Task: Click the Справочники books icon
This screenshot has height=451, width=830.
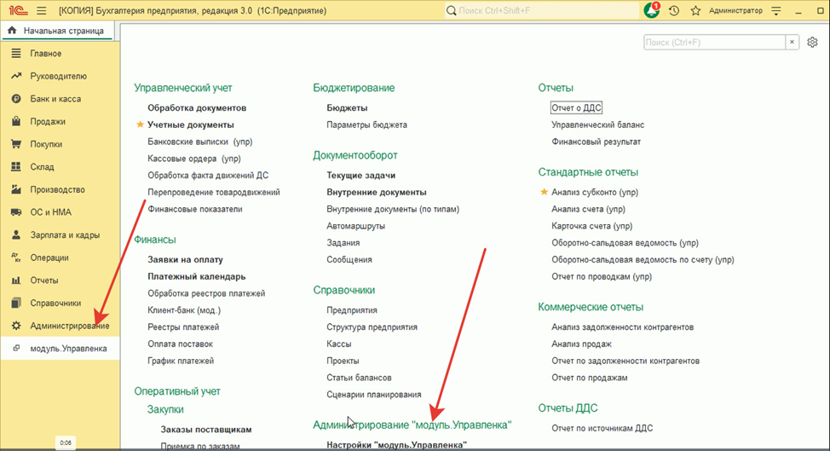Action: pyautogui.click(x=16, y=303)
